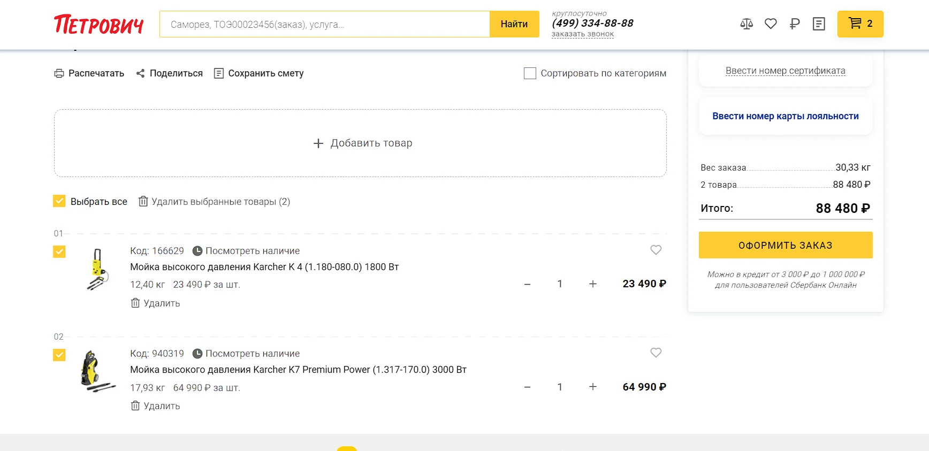Add Karcher K 4 to favorites

point(656,250)
